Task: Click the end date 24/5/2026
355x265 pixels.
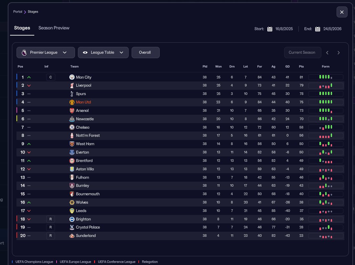Action: (332, 29)
